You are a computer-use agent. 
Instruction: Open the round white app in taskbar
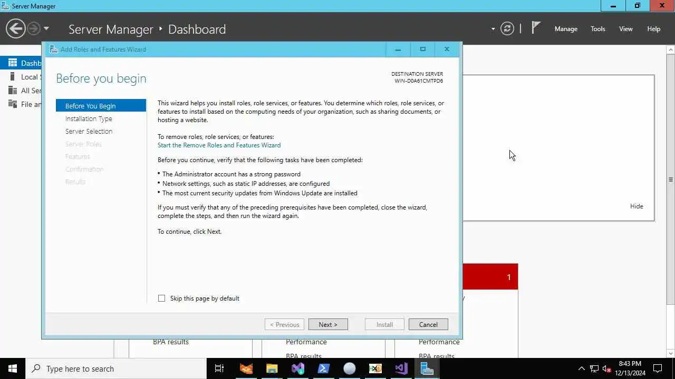point(350,368)
